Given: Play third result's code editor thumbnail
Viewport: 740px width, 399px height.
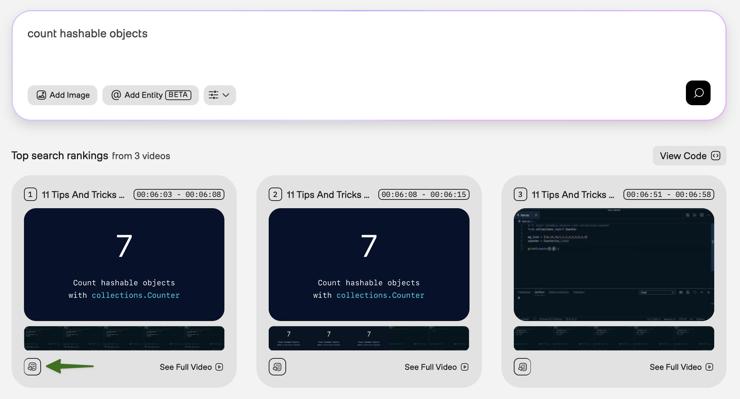Looking at the screenshot, I should (614, 264).
